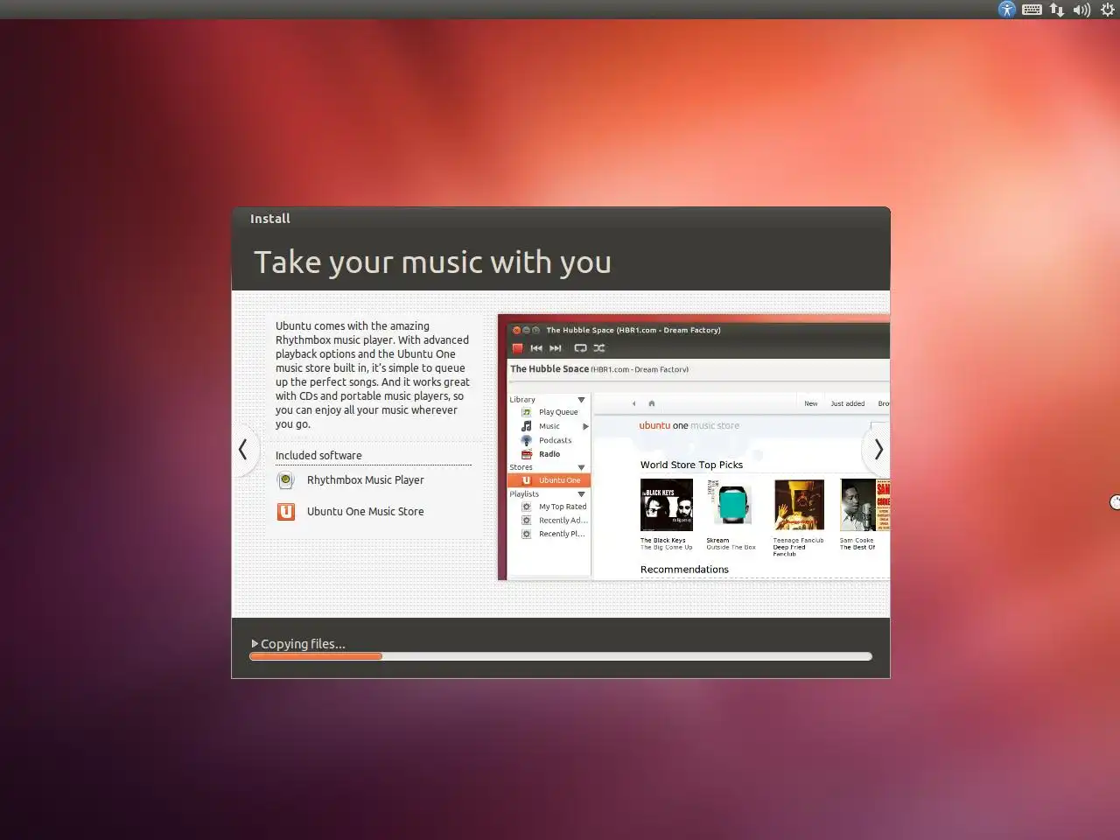Open the New tab in music store
This screenshot has width=1120, height=840.
tap(811, 403)
